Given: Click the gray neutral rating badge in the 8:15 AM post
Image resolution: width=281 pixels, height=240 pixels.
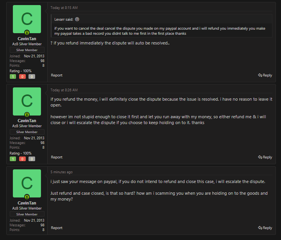Looking at the screenshot, I should click(32, 76).
